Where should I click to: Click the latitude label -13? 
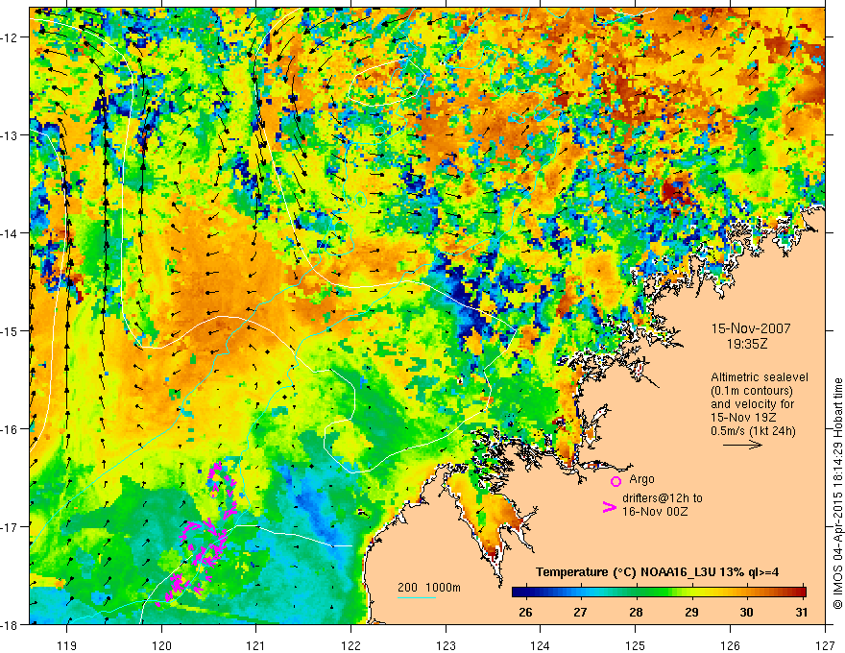(11, 135)
